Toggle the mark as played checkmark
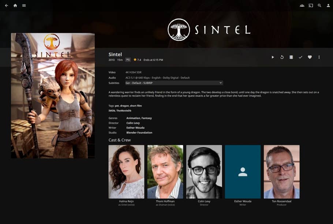Image resolution: width=333 pixels, height=224 pixels. pos(300,57)
